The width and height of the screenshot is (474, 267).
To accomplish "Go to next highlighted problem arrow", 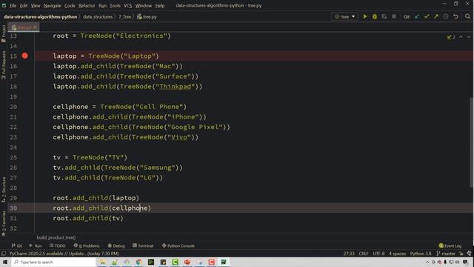I will point(469,37).
